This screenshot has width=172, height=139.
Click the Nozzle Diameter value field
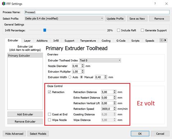77,66
